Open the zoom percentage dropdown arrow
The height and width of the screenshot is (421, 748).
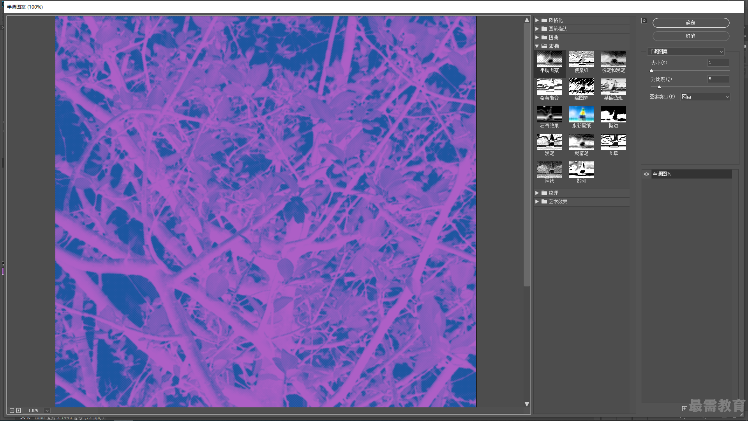47,410
